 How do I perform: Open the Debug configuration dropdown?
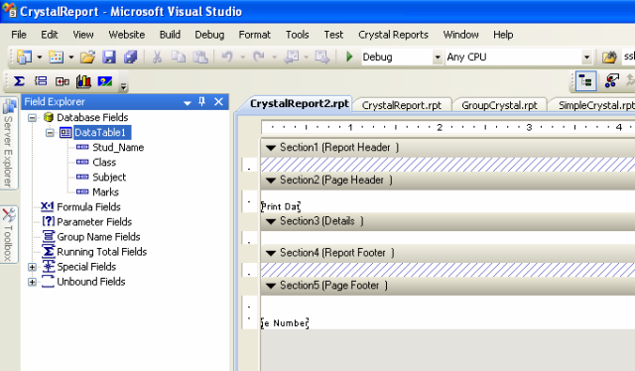tap(438, 58)
